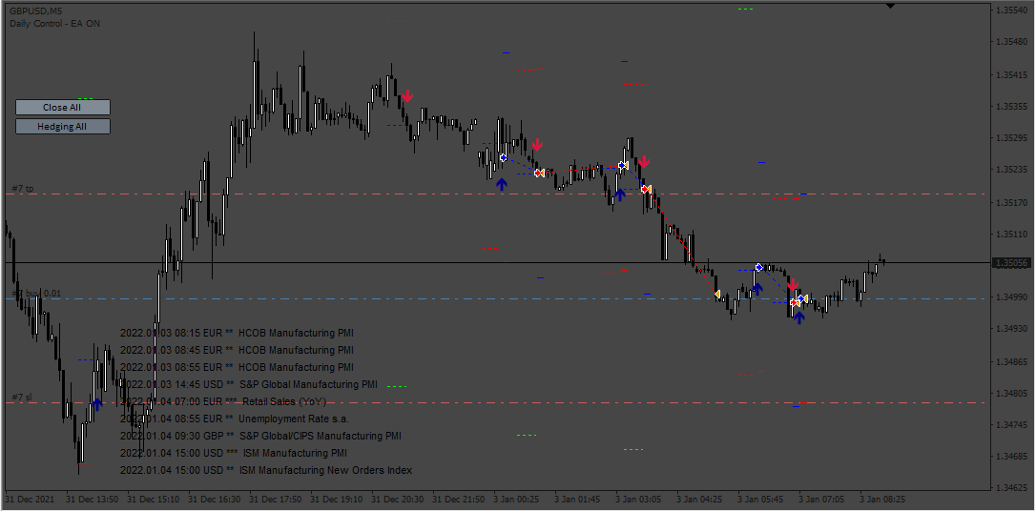Screen dimensions: 1036x511
Task: Click the current price tag 1.35056
Action: [x=1011, y=263]
